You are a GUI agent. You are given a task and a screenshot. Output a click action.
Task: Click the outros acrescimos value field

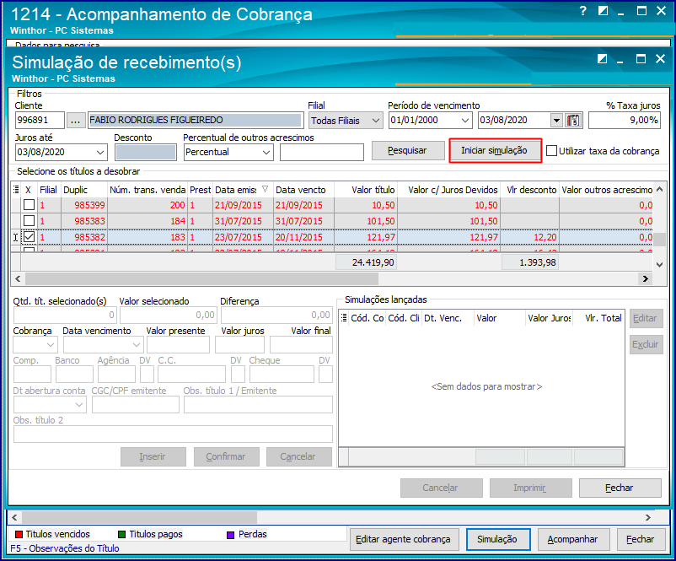(322, 153)
